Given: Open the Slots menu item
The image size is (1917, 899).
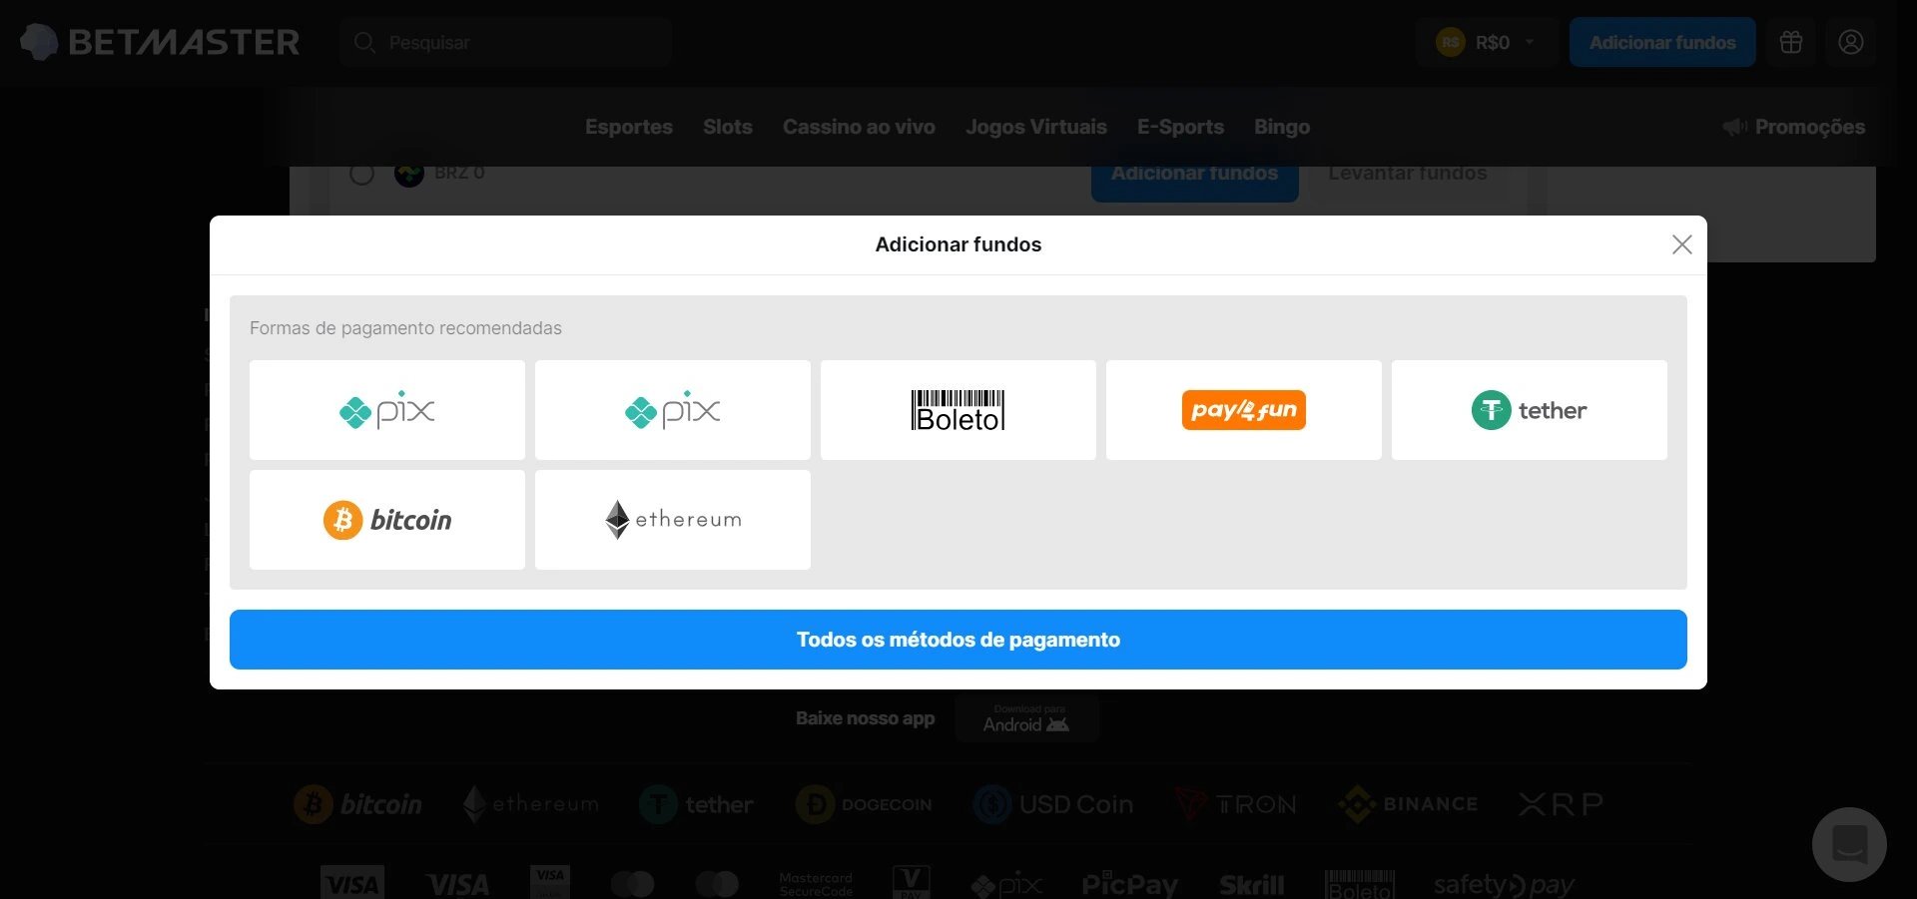Looking at the screenshot, I should click(x=727, y=127).
